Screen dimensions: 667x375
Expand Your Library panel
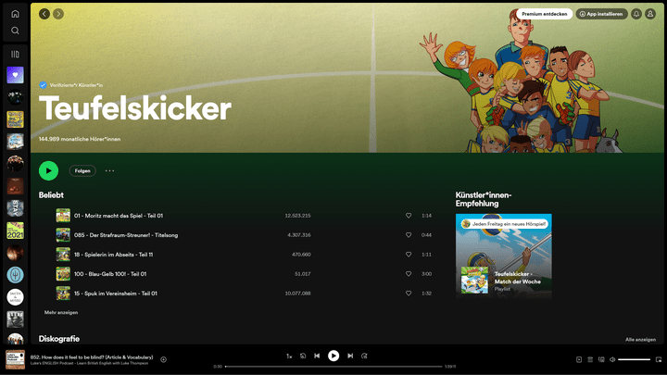[x=15, y=54]
